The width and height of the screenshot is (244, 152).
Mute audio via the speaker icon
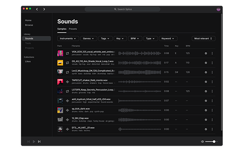pyautogui.click(x=202, y=142)
